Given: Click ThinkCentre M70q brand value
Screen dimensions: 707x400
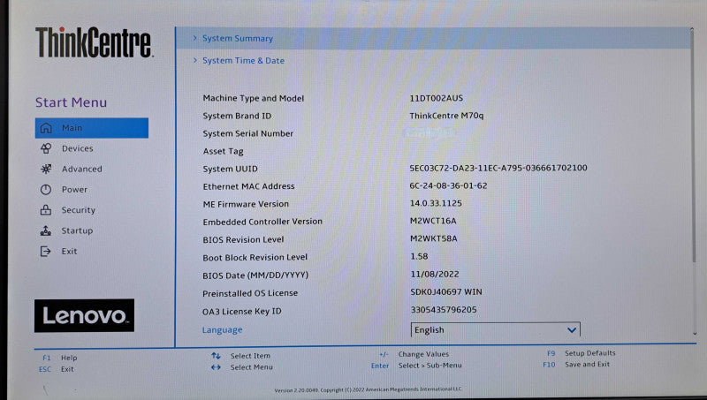Looking at the screenshot, I should click(x=446, y=116).
